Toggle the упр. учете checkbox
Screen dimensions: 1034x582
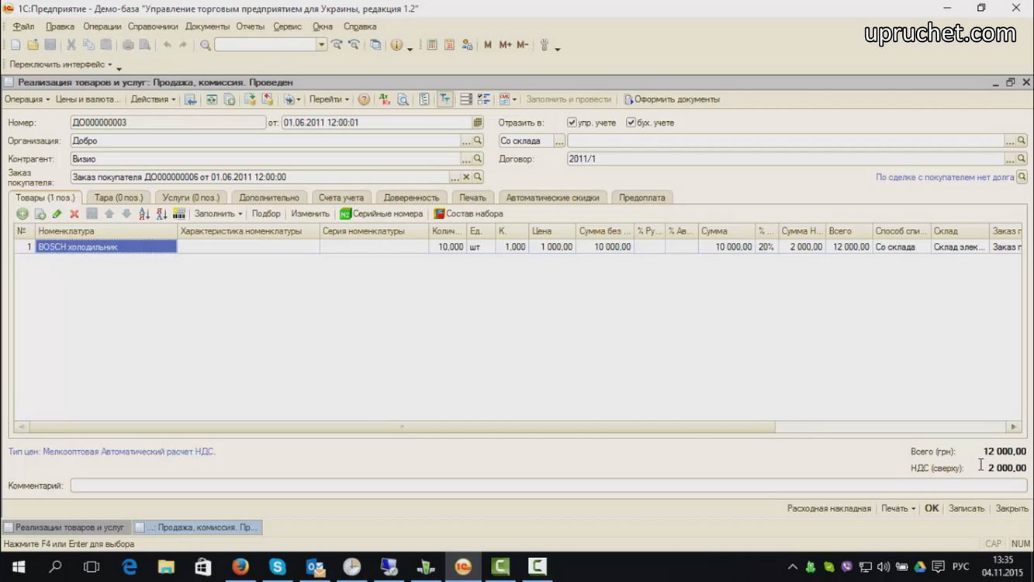tap(572, 123)
